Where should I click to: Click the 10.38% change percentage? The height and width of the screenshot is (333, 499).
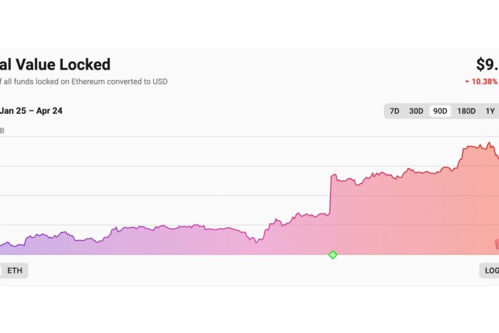[484, 81]
